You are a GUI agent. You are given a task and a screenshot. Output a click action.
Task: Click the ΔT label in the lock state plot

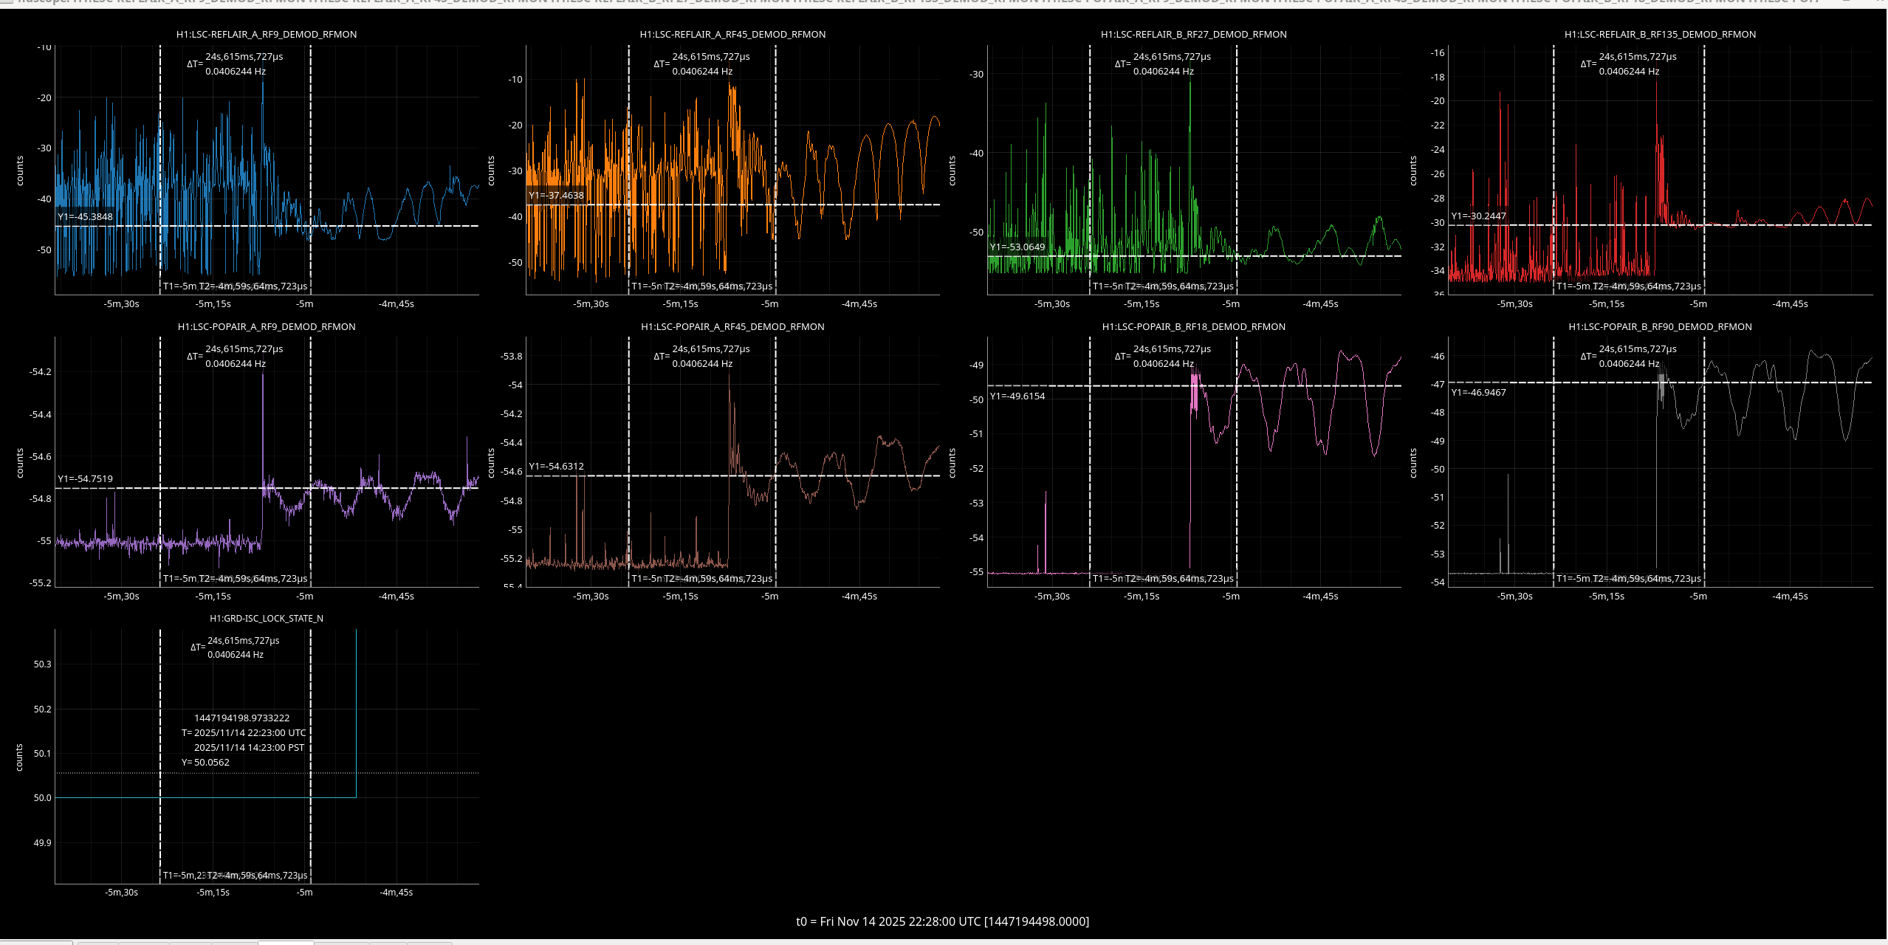click(x=197, y=647)
